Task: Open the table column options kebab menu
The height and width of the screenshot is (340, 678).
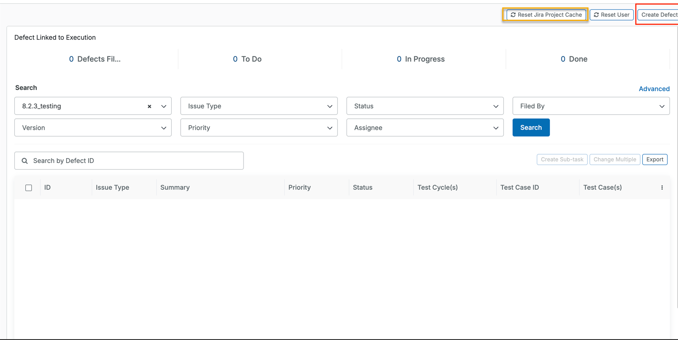Action: [662, 188]
